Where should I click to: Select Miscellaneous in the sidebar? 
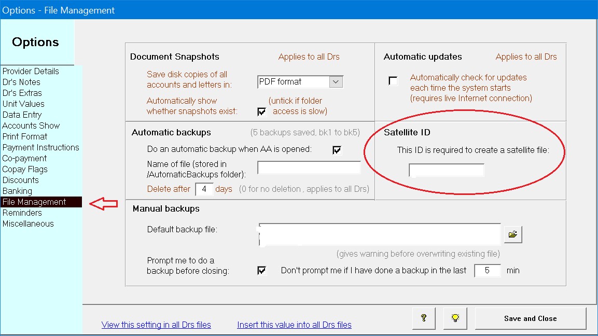point(28,223)
